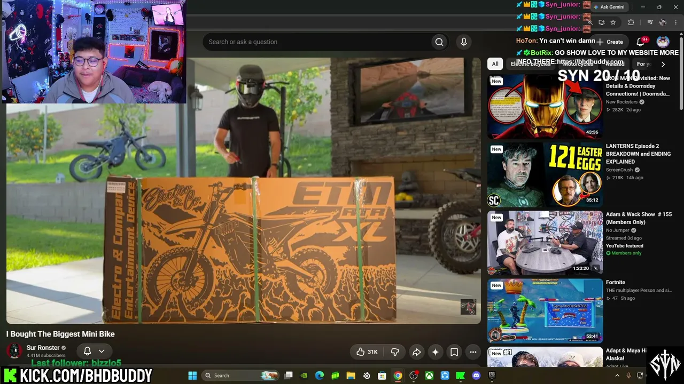Viewport: 684px width, 384px height.
Task: Switch to Google Chrome on the taskbar
Action: point(398,375)
